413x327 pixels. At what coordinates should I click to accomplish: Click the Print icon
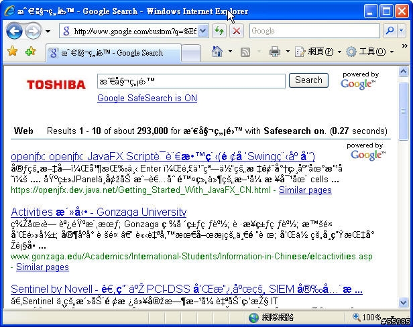pos(275,52)
